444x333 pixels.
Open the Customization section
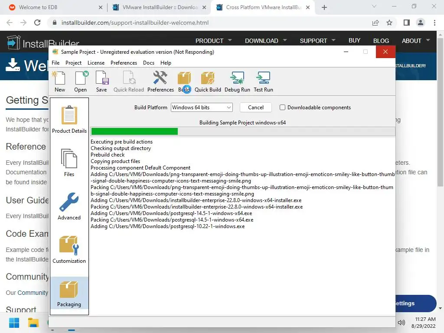(69, 249)
